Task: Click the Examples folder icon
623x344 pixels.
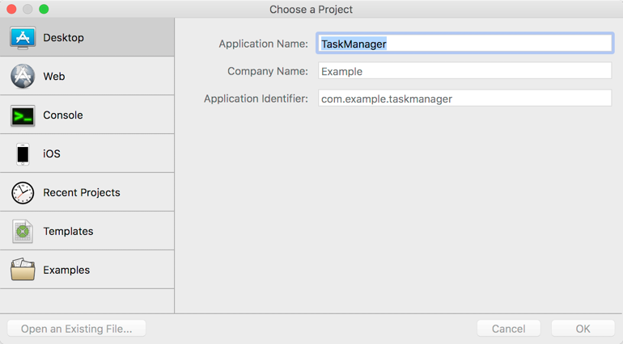Action: 23,270
